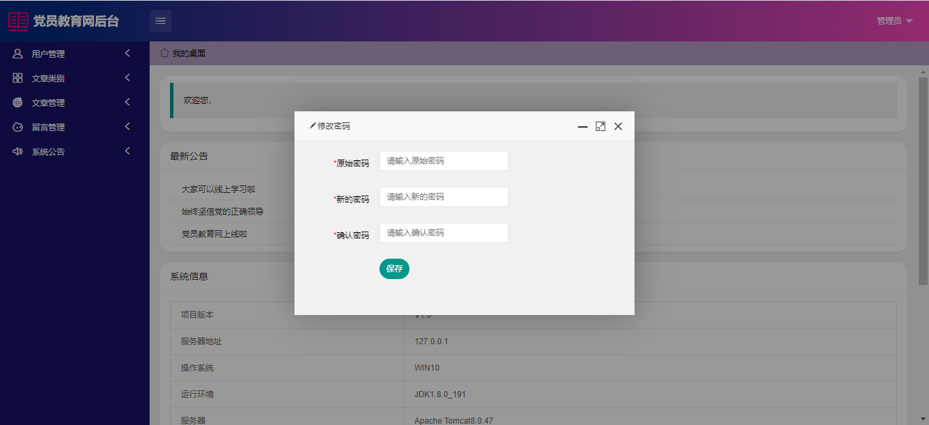
Task: Click the book logo icon in header
Action: 18,21
